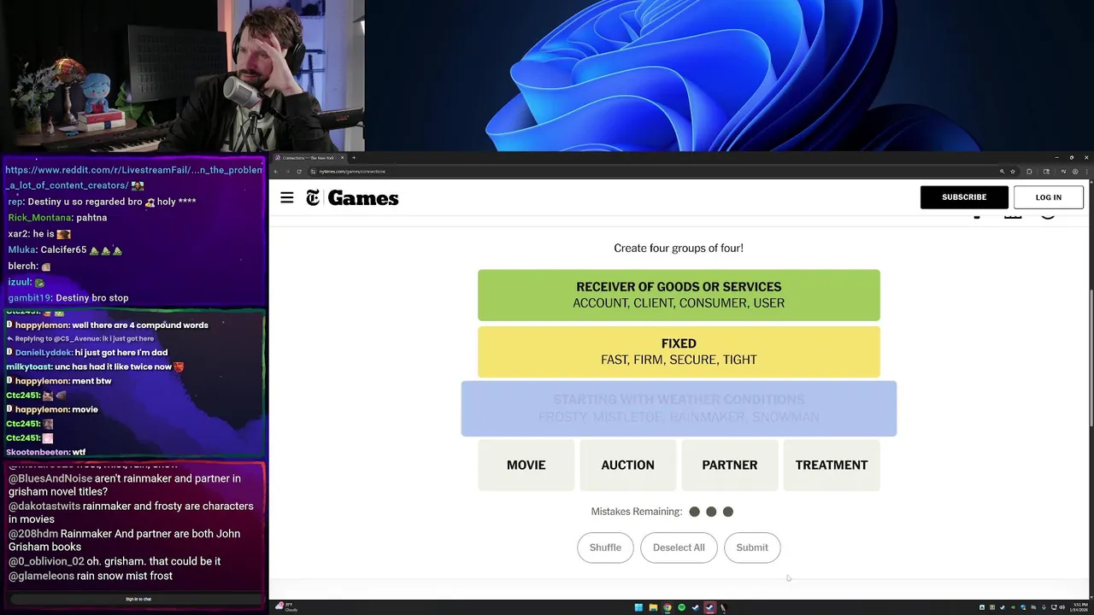The image size is (1094, 615).
Task: Open the Games home link
Action: (363, 198)
